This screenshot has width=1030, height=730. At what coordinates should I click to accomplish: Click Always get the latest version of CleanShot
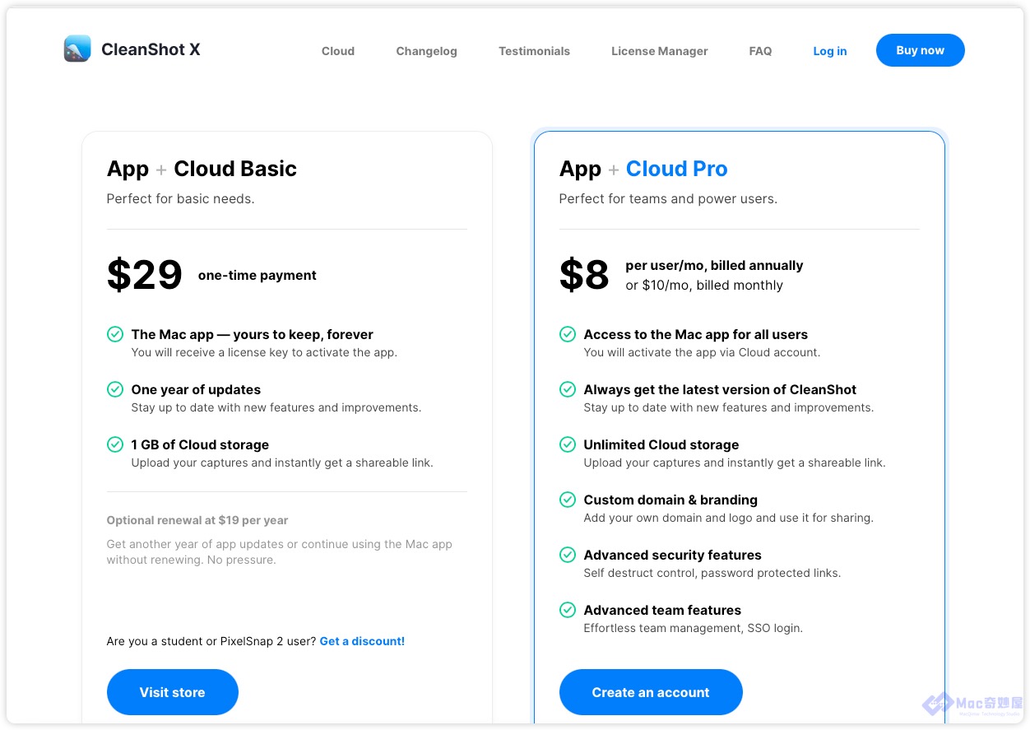[720, 389]
